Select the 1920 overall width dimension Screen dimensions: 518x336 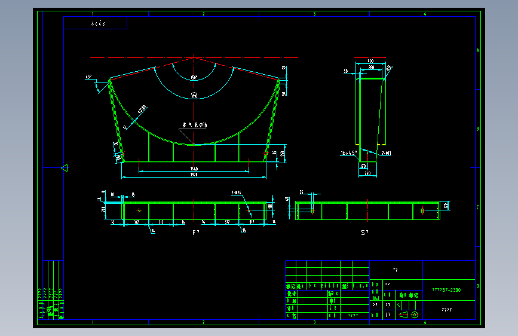pos(194,175)
